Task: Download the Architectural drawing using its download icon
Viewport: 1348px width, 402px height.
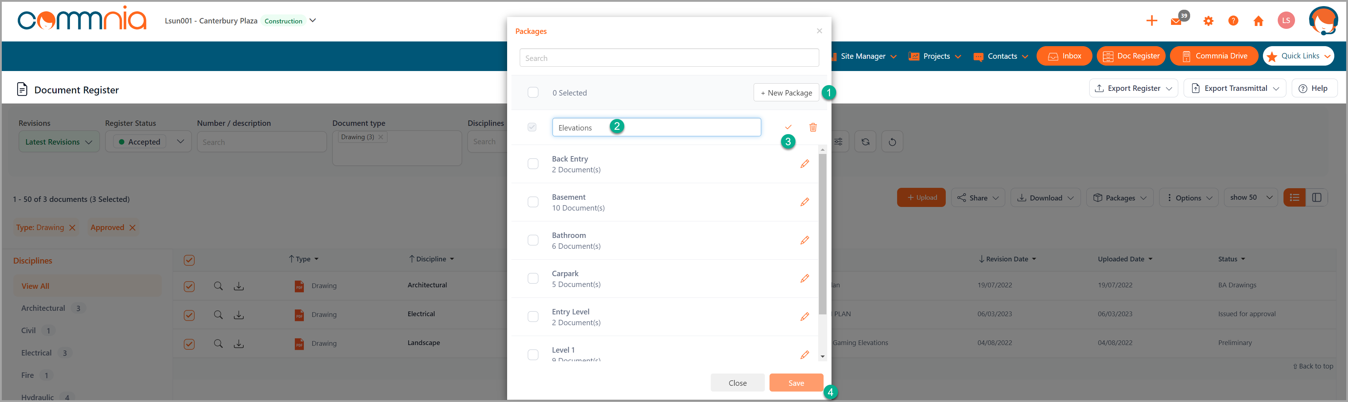Action: [239, 286]
